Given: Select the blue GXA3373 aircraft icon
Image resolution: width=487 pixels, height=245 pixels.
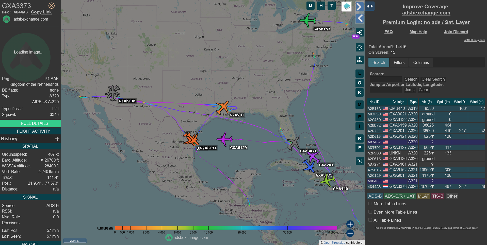Looking at the screenshot, I should (309, 166).
